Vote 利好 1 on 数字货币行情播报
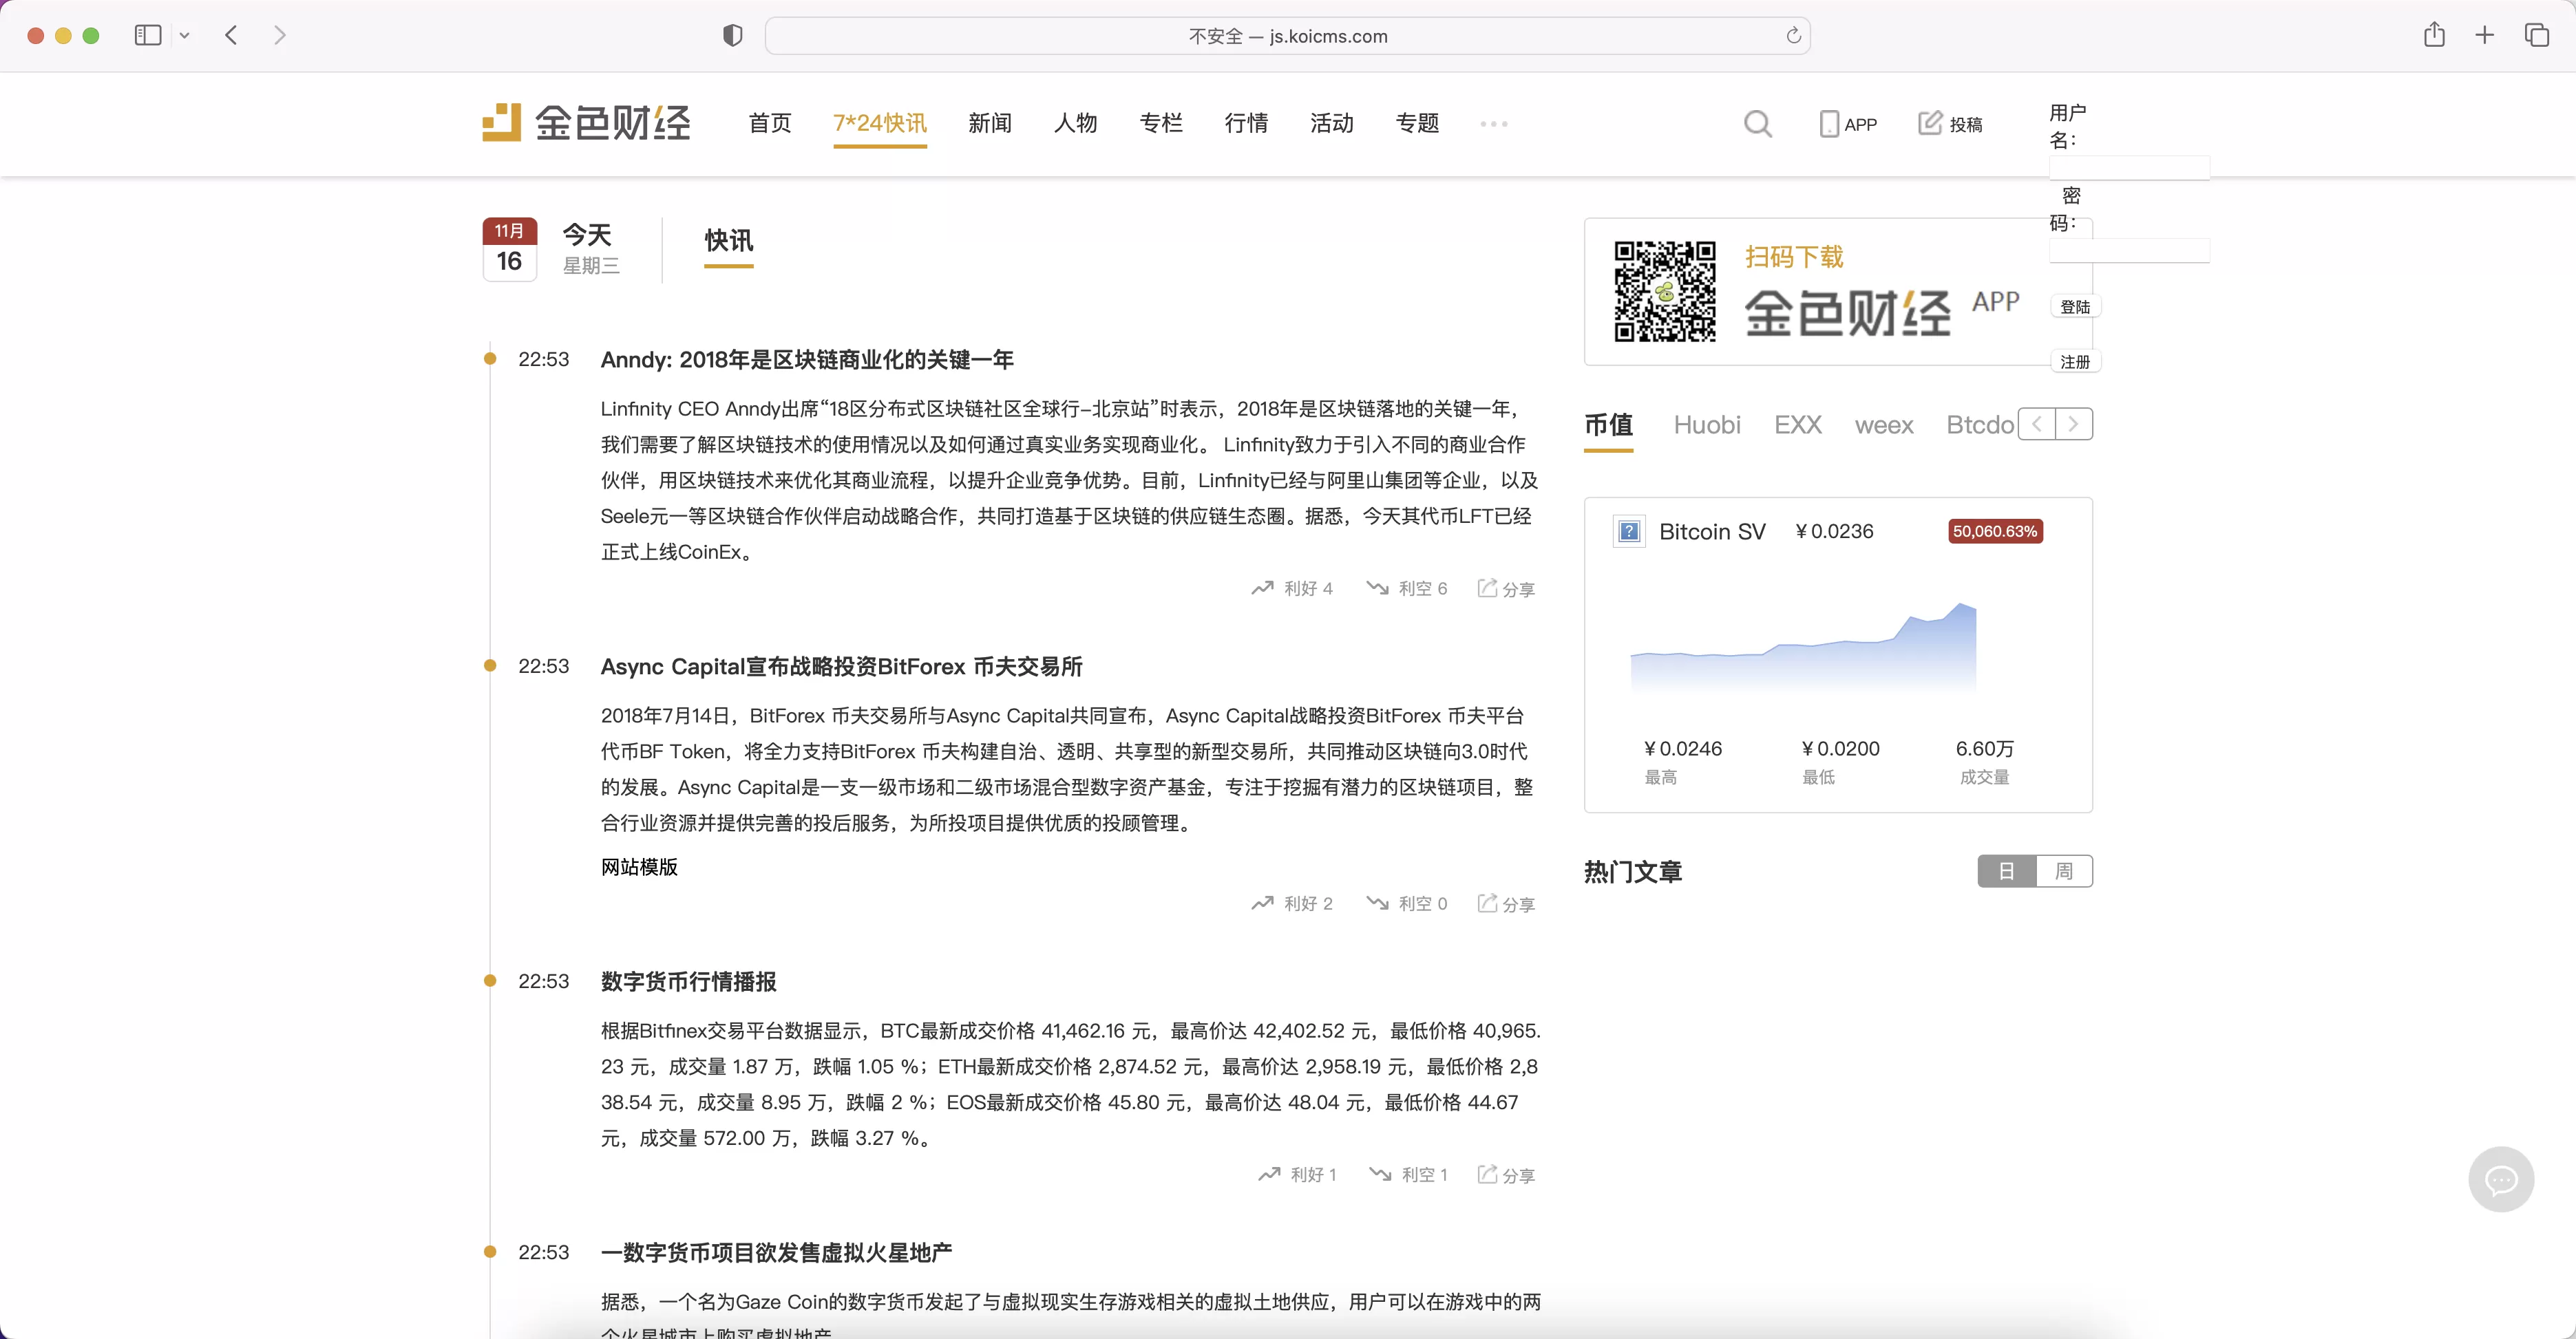The height and width of the screenshot is (1339, 2576). pos(1297,1175)
